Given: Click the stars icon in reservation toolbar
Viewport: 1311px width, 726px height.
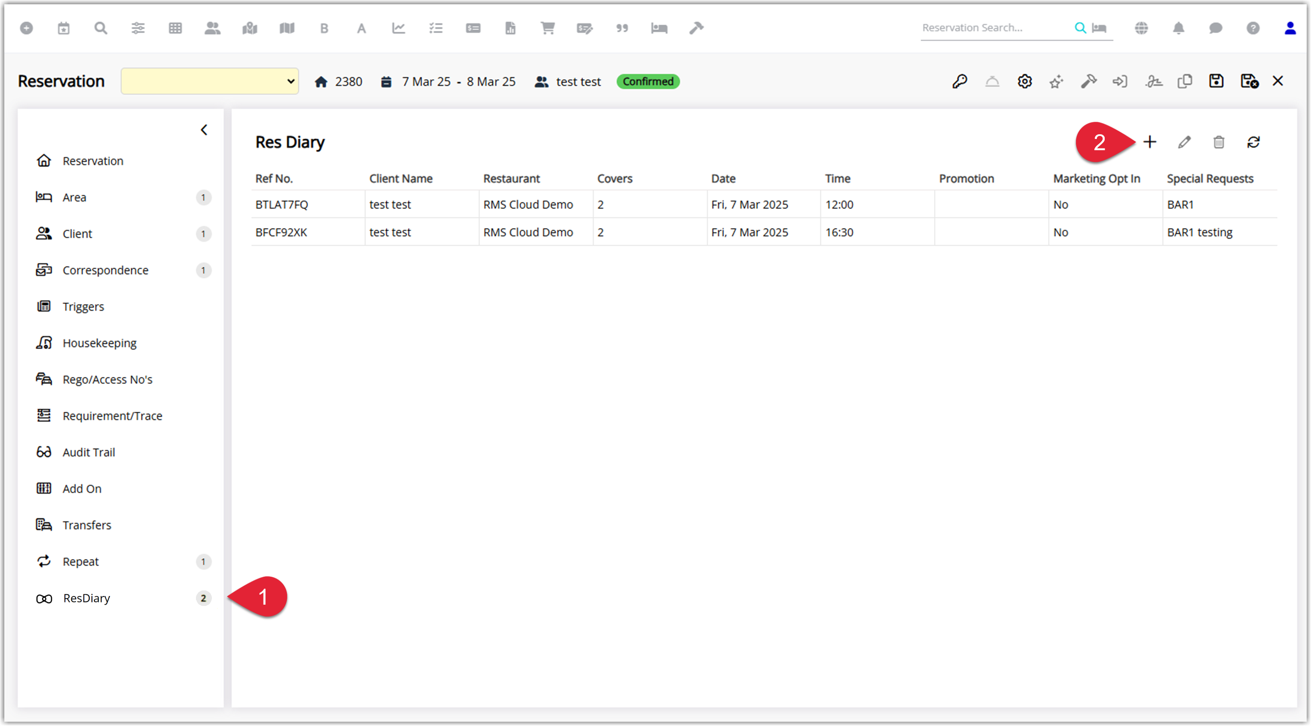Looking at the screenshot, I should coord(1056,81).
